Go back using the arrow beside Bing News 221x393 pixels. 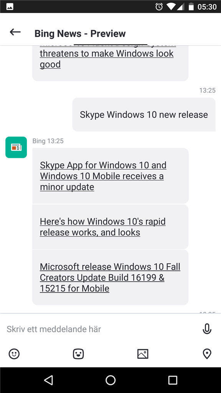click(15, 32)
